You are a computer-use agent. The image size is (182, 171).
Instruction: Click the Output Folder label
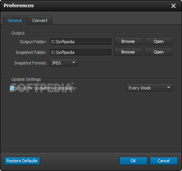33,42
